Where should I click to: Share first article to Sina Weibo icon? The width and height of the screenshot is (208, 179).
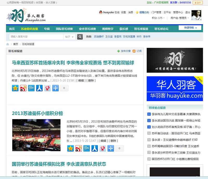[x=23, y=88]
